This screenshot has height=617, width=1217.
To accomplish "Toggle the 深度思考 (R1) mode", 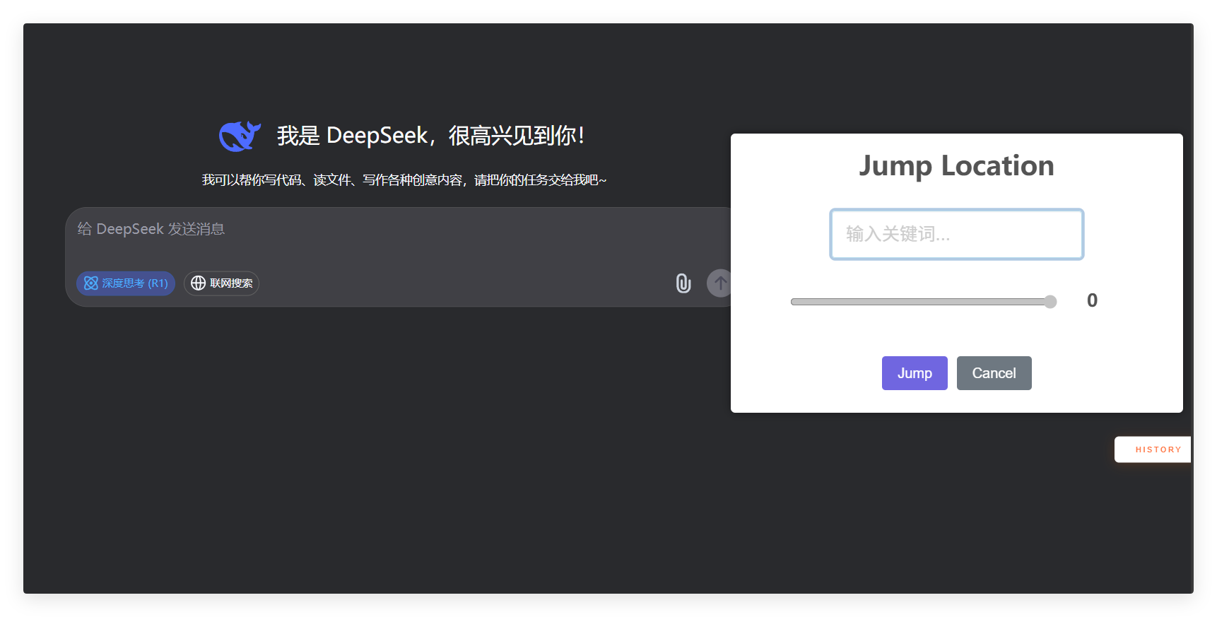I will [x=126, y=283].
